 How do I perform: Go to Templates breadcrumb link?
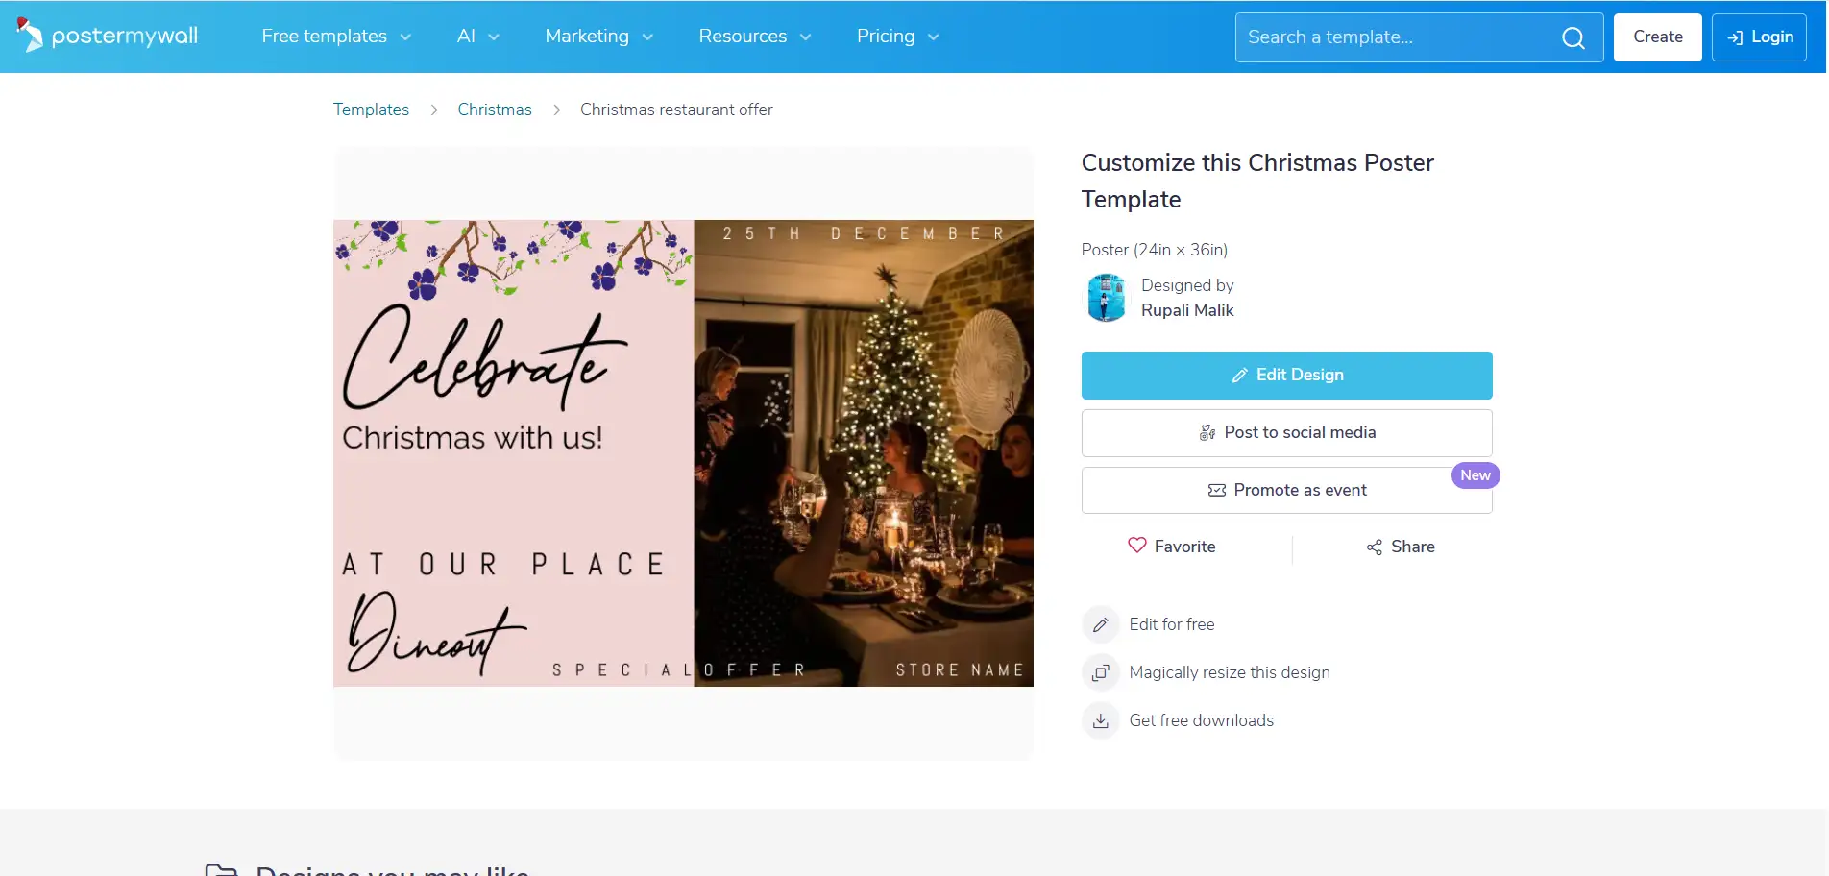[371, 109]
